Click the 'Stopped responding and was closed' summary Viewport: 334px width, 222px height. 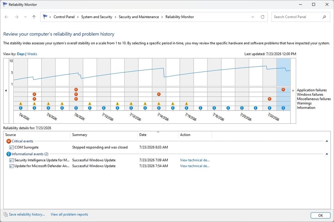(100, 147)
